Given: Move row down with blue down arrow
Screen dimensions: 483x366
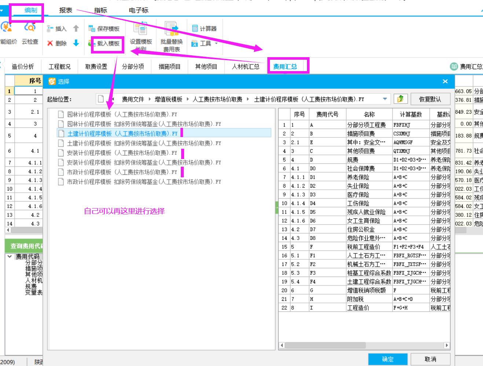Looking at the screenshot, I should click(x=76, y=43).
